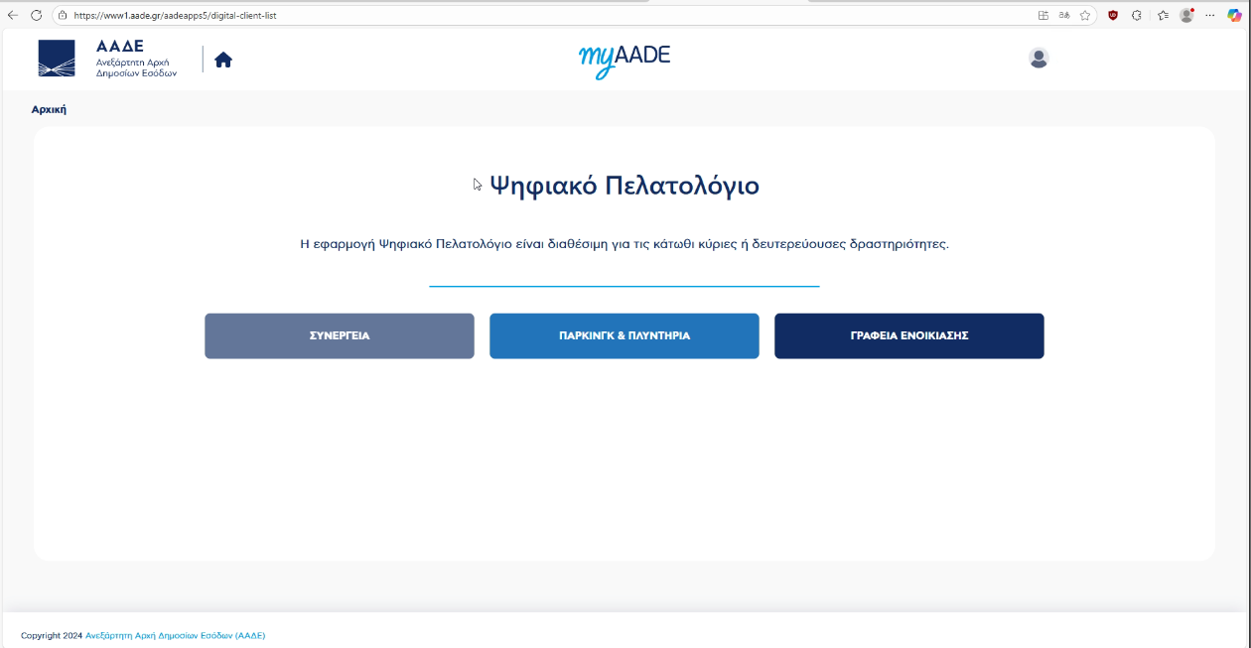Screen dimensions: 1251x648
Task: Open the split screen icon in address bar
Action: click(1042, 15)
